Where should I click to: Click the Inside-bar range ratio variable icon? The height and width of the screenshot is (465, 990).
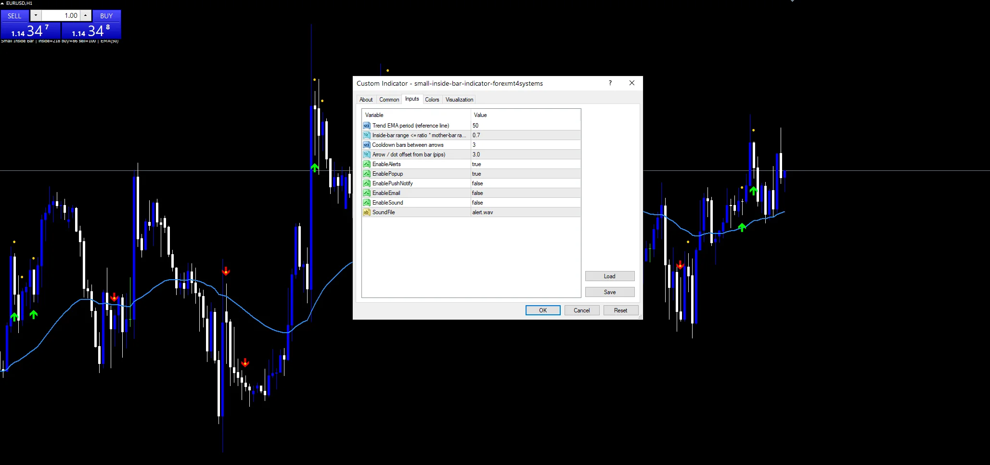366,135
